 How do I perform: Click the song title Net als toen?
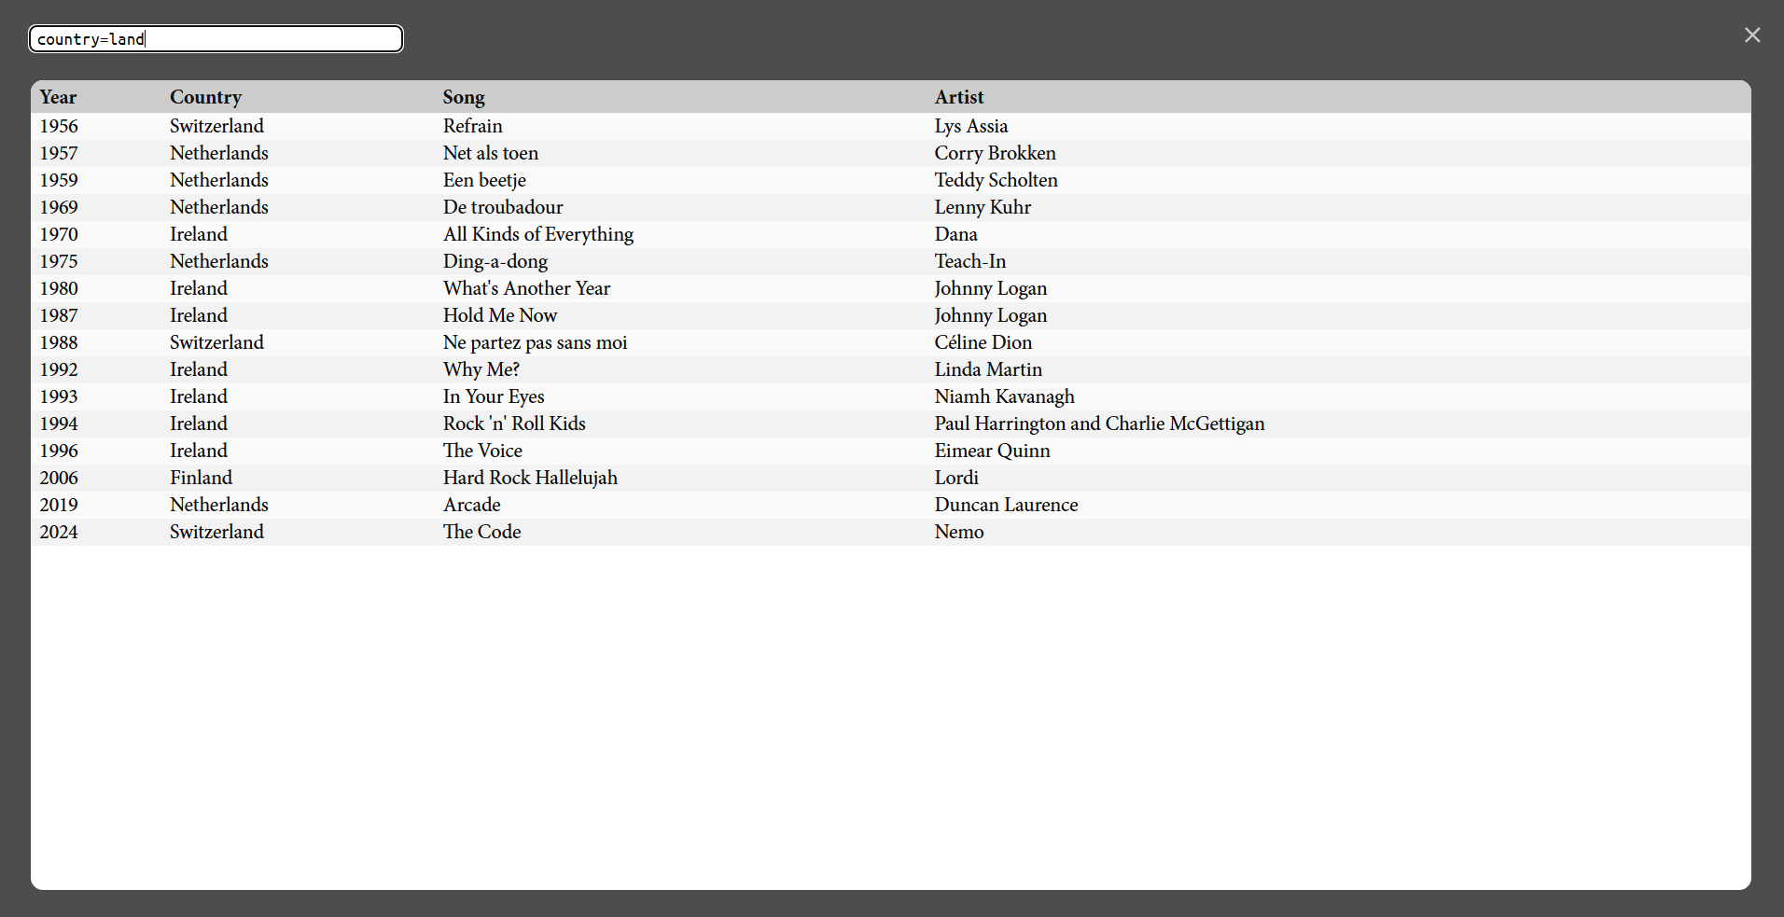click(x=490, y=153)
